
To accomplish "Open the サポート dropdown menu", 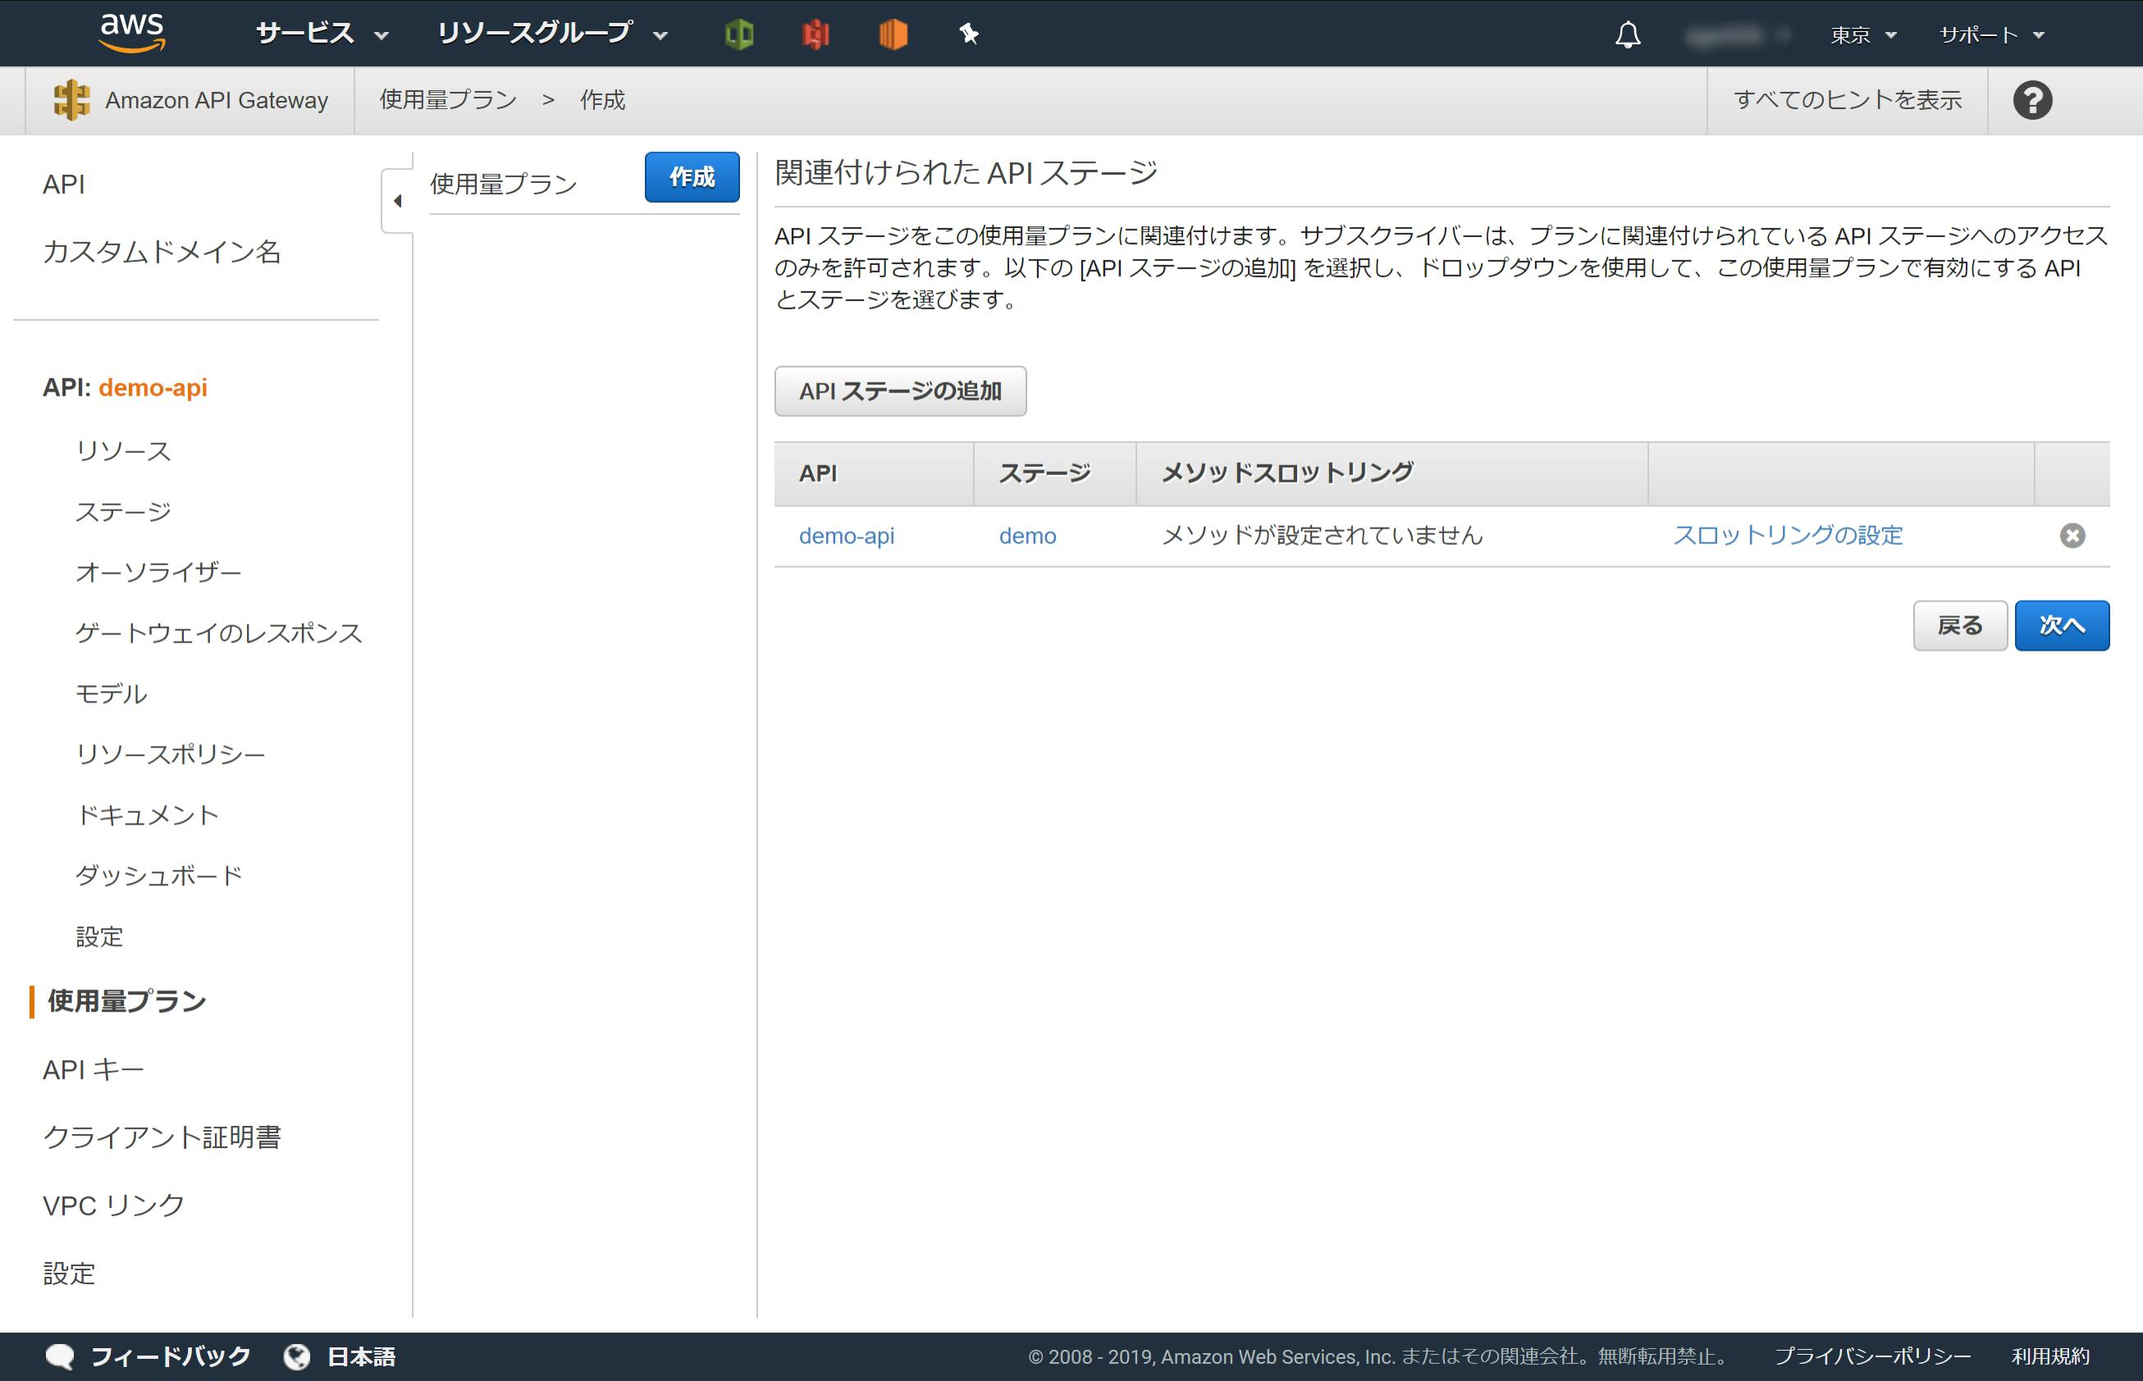I will 1990,35.
